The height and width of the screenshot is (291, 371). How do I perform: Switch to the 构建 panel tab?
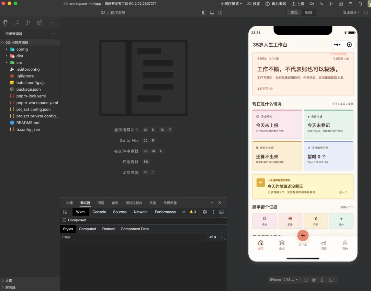coord(69,203)
